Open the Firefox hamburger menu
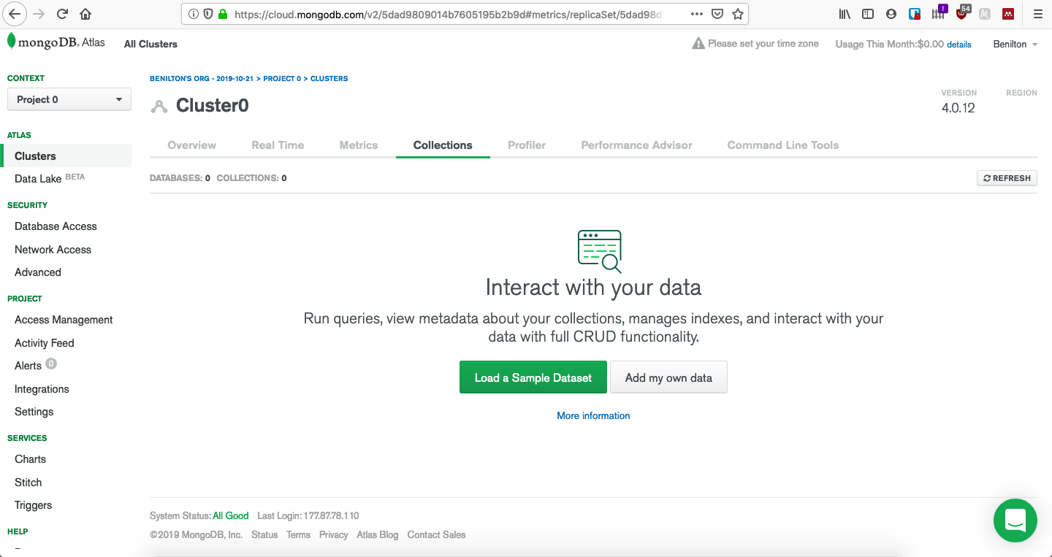 pyautogui.click(x=1037, y=14)
